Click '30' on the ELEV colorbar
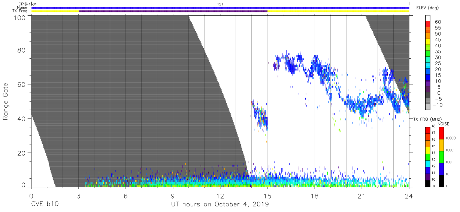The height and width of the screenshot is (212, 460). 438,58
